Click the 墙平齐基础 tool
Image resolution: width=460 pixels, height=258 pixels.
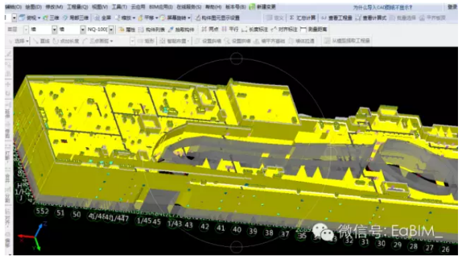coord(269,41)
